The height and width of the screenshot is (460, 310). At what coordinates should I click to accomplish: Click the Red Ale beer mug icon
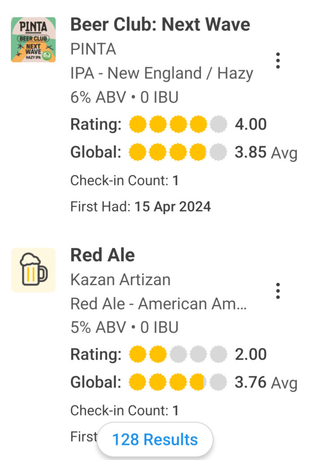click(x=33, y=270)
